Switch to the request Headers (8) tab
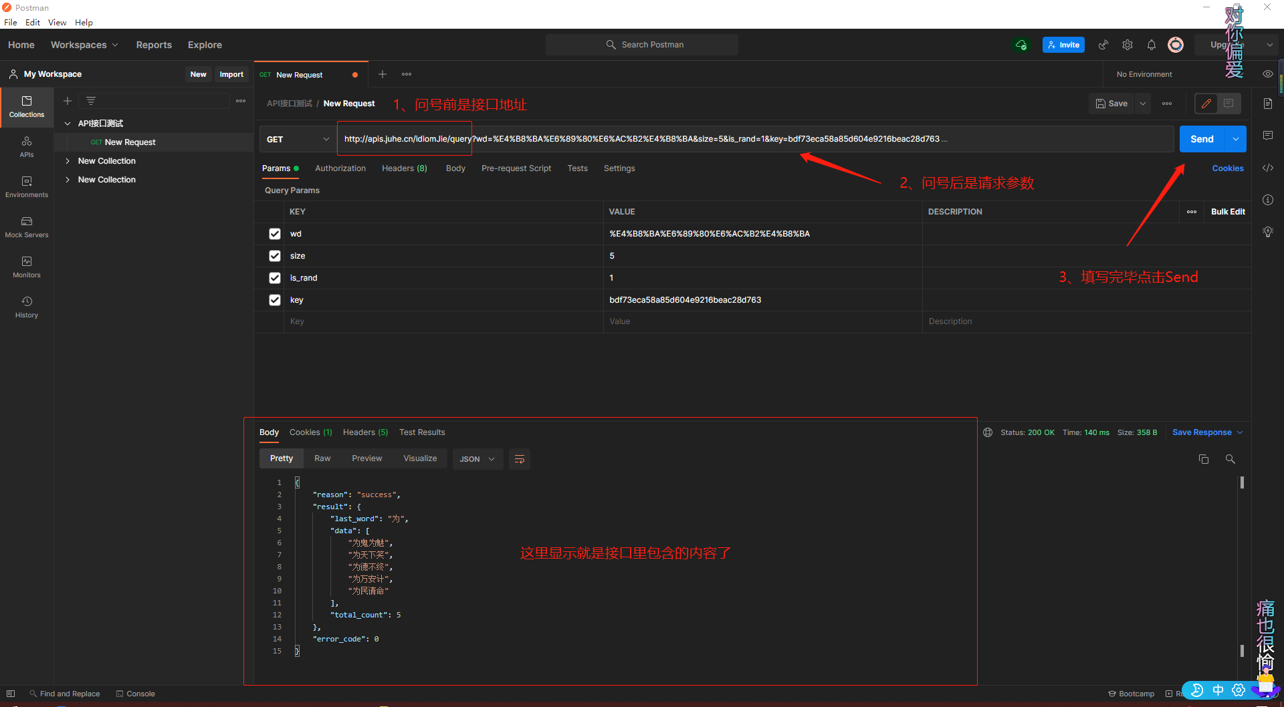The height and width of the screenshot is (707, 1284). click(405, 168)
